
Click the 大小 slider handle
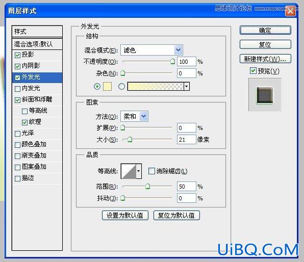click(130, 139)
